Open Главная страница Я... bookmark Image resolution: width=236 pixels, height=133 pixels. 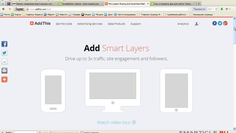[x=149, y=15]
